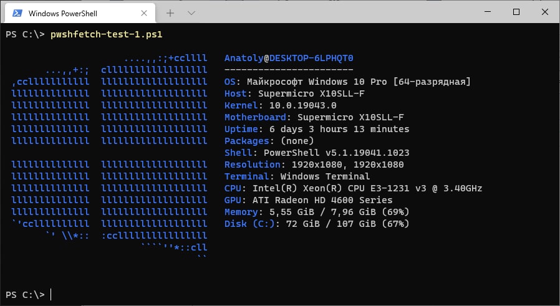
Task: Click the bottom PS C:\> prompt input
Action: tap(29, 295)
